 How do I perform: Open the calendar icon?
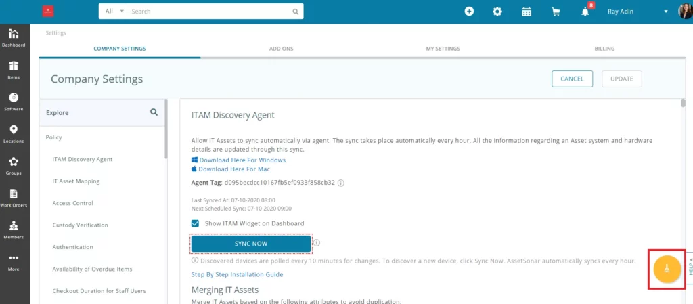click(x=527, y=12)
